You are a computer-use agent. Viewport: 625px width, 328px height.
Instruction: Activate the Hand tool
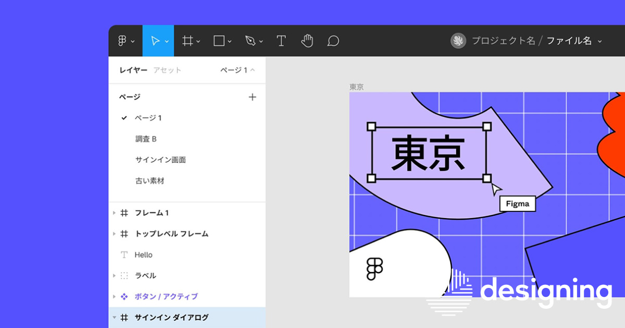point(307,41)
